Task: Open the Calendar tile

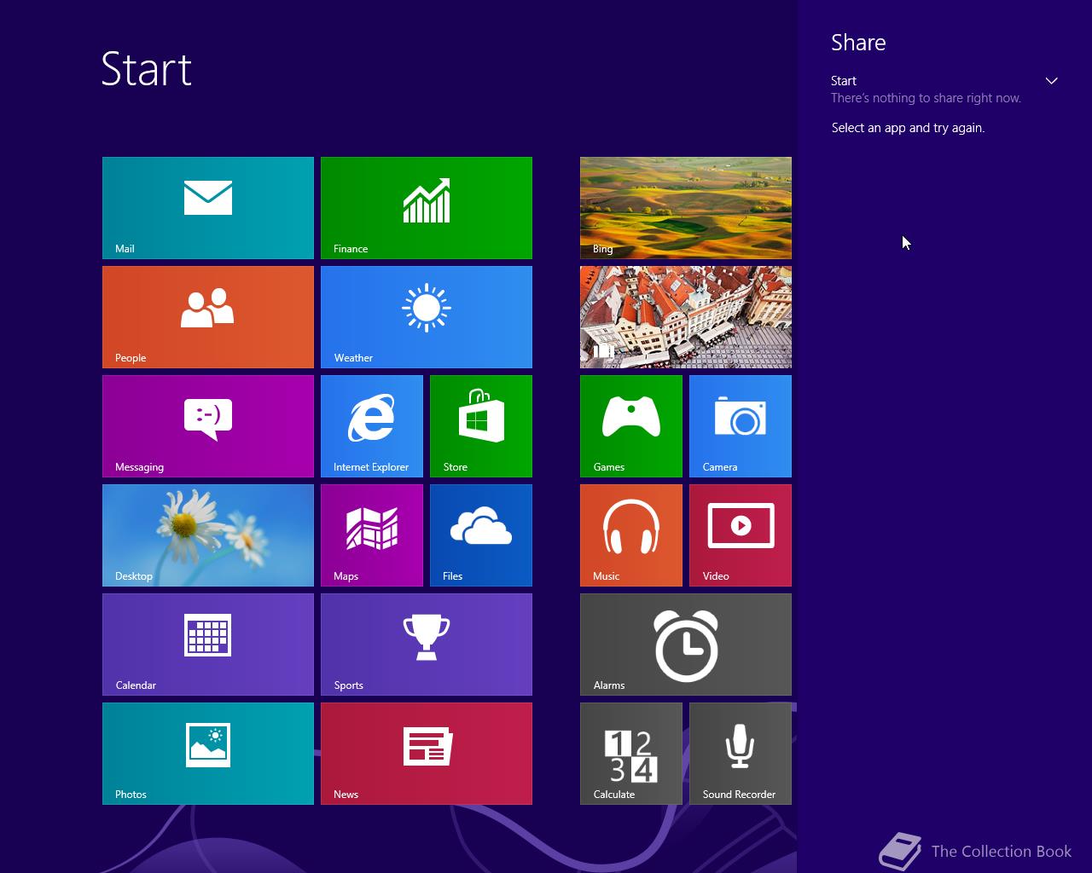Action: pyautogui.click(x=208, y=645)
